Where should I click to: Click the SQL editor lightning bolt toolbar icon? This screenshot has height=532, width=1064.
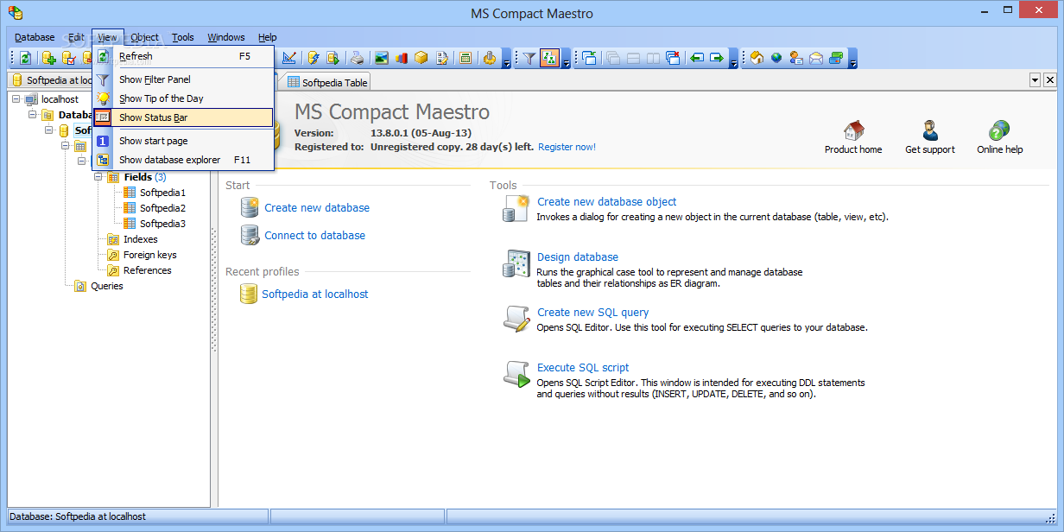[x=313, y=58]
